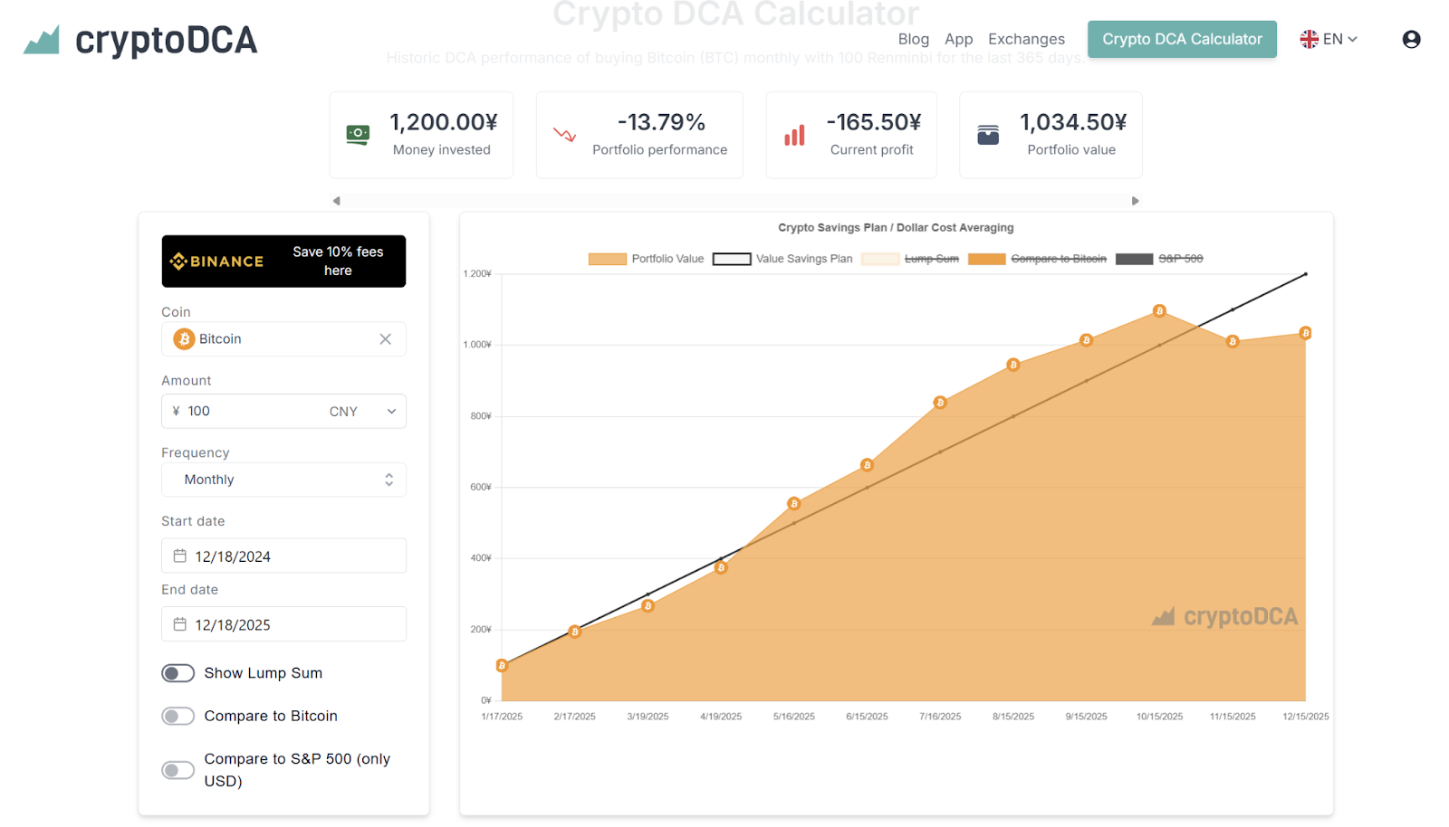
Task: Click the Current profit bar chart icon
Action: click(x=794, y=136)
